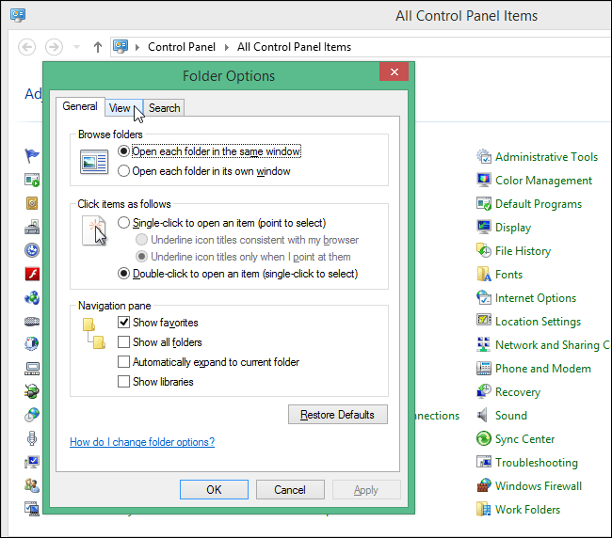Uncheck the Show favorites checkbox
The width and height of the screenshot is (612, 538).
(x=123, y=323)
